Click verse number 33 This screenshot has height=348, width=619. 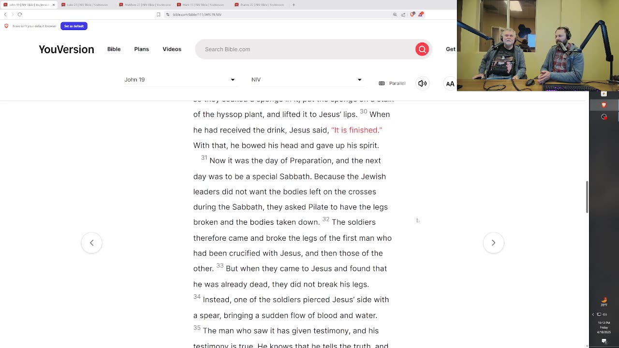point(220,265)
